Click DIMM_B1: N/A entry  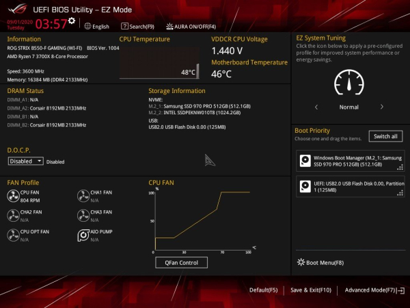tap(23, 116)
